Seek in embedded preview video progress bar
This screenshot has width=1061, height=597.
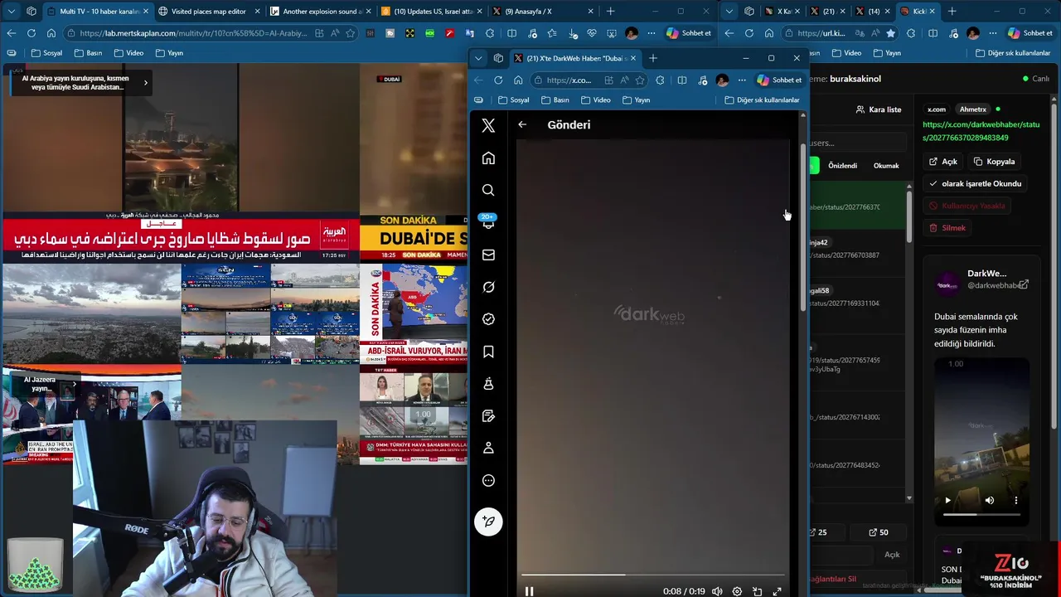(981, 515)
